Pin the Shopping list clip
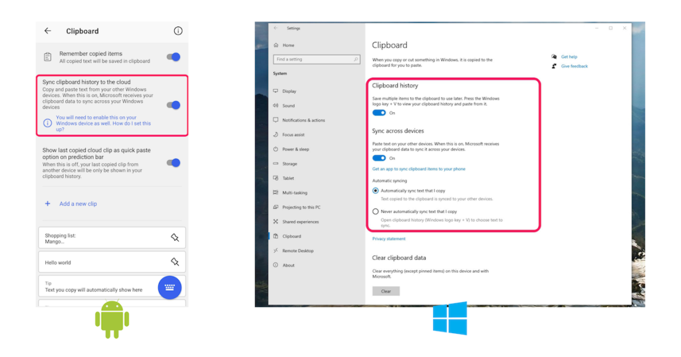 pyautogui.click(x=175, y=238)
